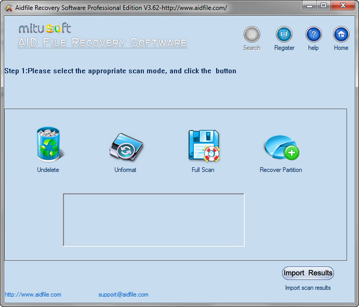This screenshot has height=307, width=359.
Task: Click the Import Results button
Action: coord(308,273)
